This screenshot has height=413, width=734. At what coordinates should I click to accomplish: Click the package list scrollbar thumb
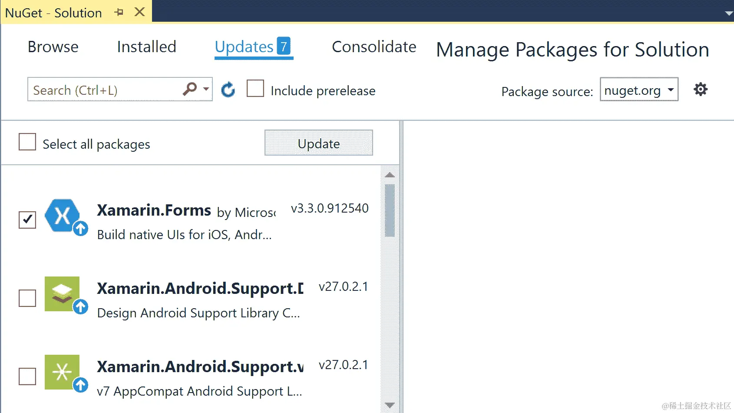[x=390, y=210]
